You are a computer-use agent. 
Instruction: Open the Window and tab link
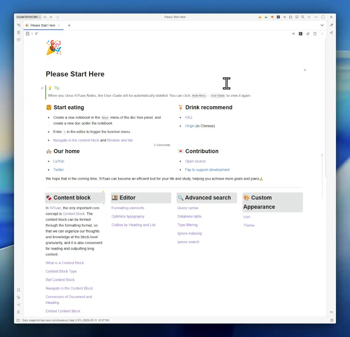(x=120, y=140)
